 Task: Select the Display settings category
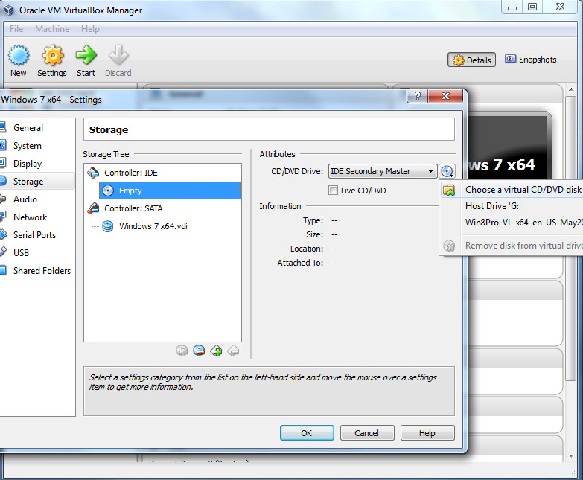[x=36, y=164]
